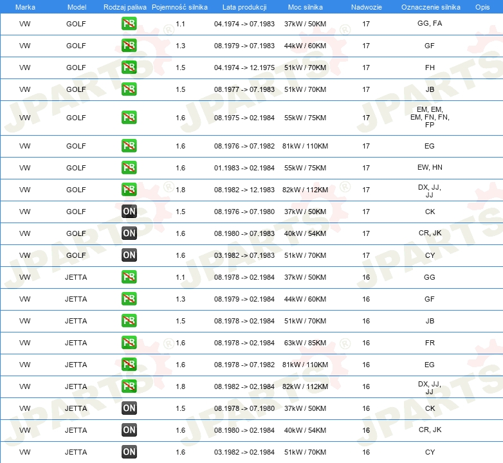Select petrol icon in Golf EG 110KM row

pos(129,146)
